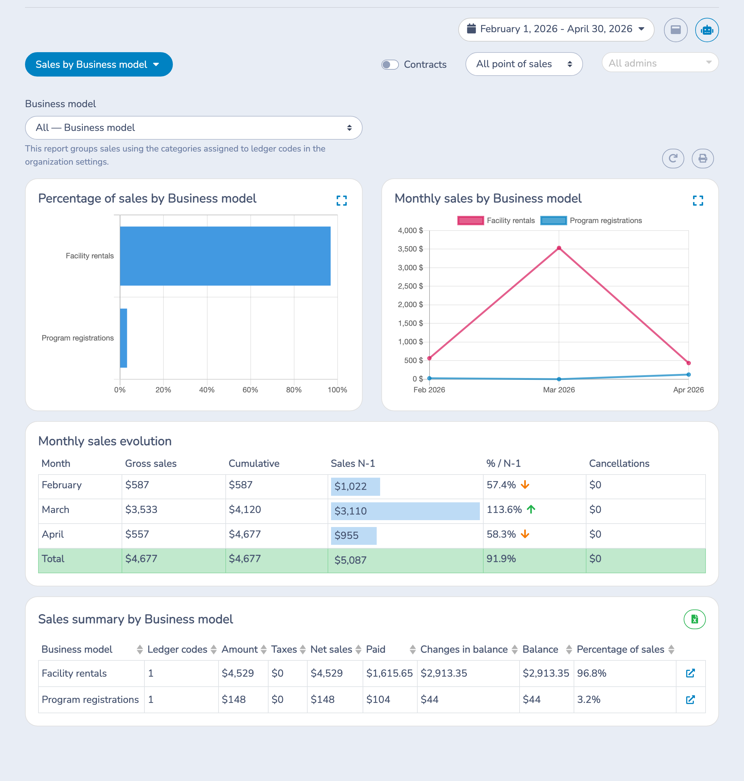Sort by Ledger codes column
The width and height of the screenshot is (744, 781).
coord(214,649)
